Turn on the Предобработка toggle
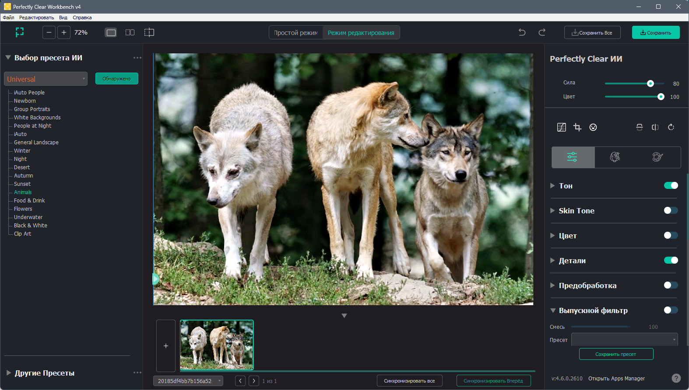The image size is (689, 390). click(671, 285)
